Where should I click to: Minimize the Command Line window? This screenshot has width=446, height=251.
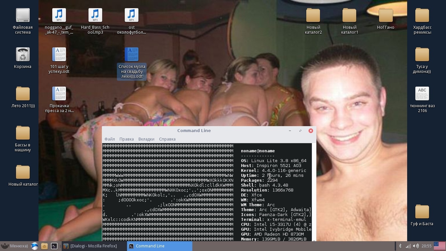[x=290, y=131]
